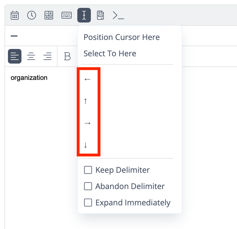Image resolution: width=237 pixels, height=229 pixels.
Task: Insert down arrow key macro
Action: click(85, 145)
